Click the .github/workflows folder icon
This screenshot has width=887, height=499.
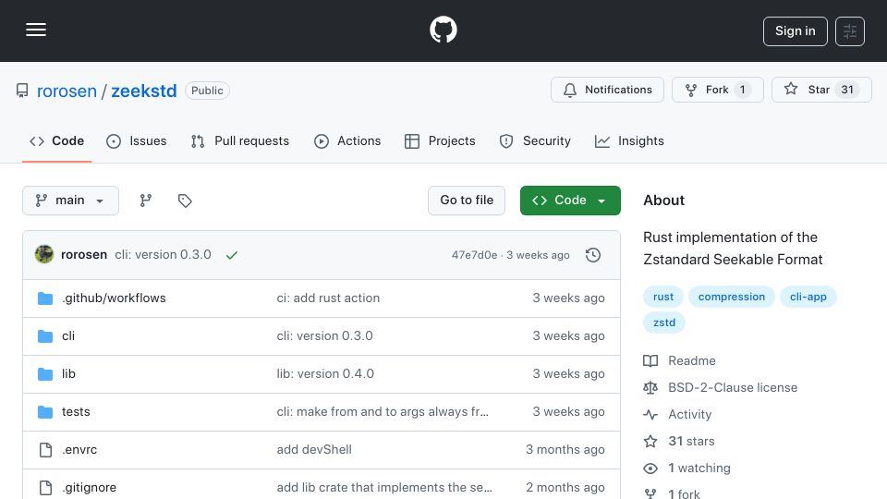click(45, 298)
